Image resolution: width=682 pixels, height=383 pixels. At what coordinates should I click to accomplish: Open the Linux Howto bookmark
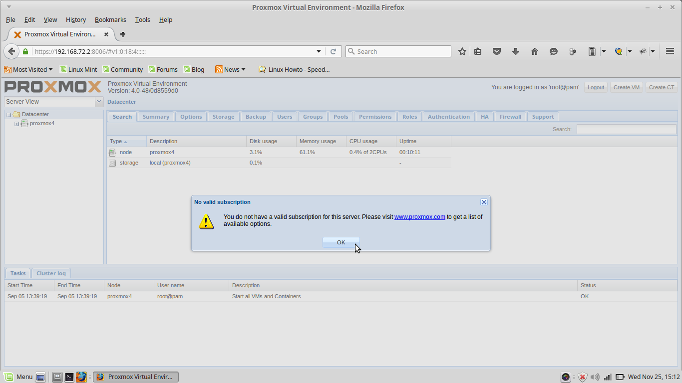click(294, 69)
